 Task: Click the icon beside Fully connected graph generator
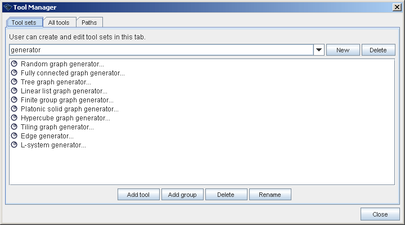pyautogui.click(x=15, y=73)
